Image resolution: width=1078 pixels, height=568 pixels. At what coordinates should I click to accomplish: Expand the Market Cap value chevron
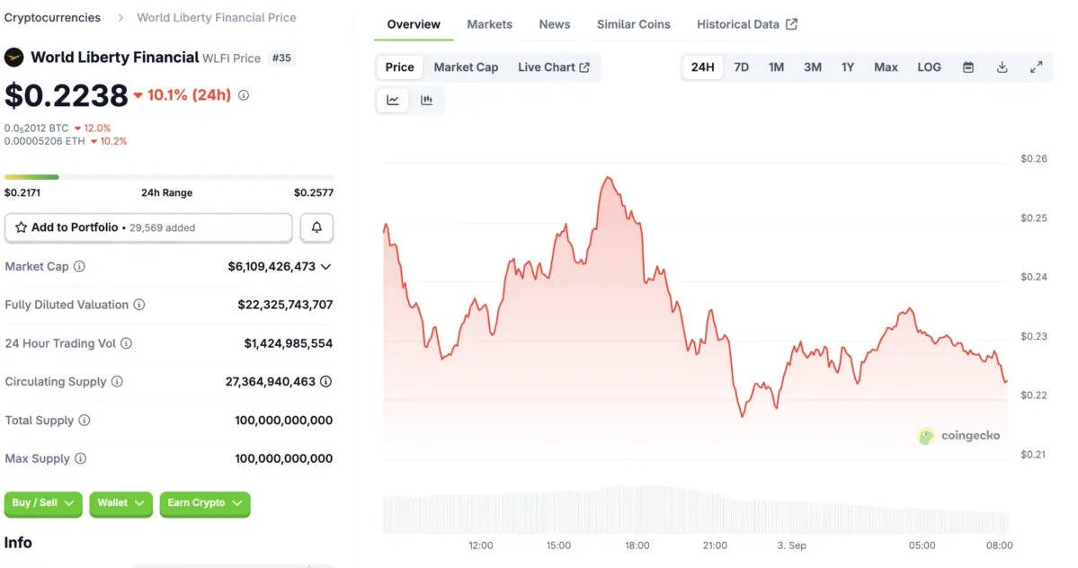(x=325, y=267)
